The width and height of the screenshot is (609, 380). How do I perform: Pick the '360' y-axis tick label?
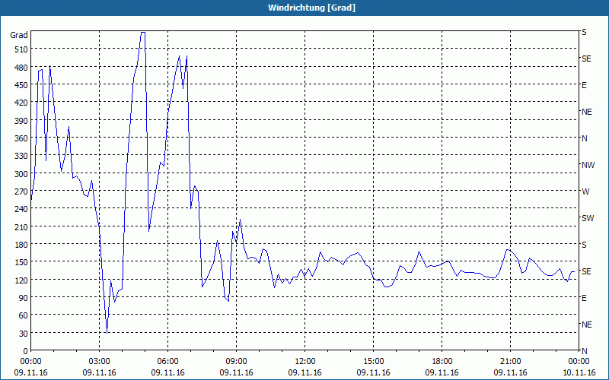click(21, 138)
